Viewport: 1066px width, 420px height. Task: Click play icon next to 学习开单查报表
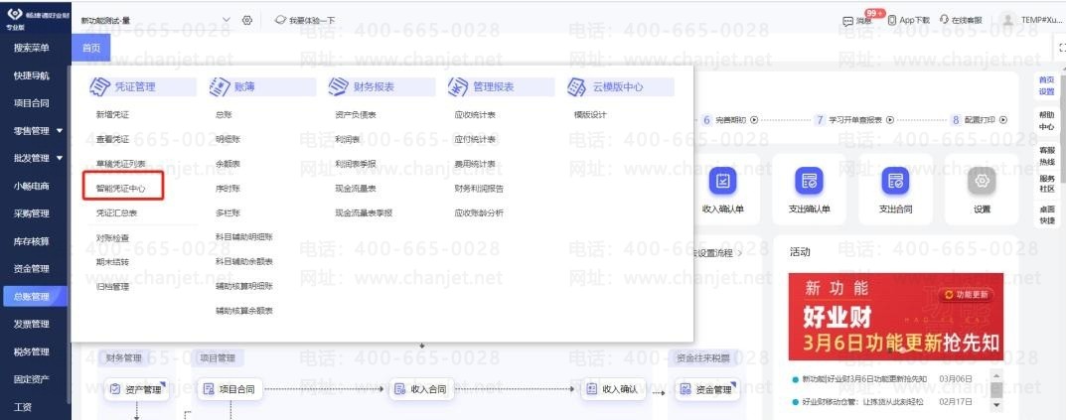click(890, 119)
